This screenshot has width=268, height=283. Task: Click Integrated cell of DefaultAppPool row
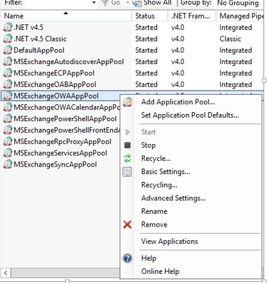[x=235, y=51]
